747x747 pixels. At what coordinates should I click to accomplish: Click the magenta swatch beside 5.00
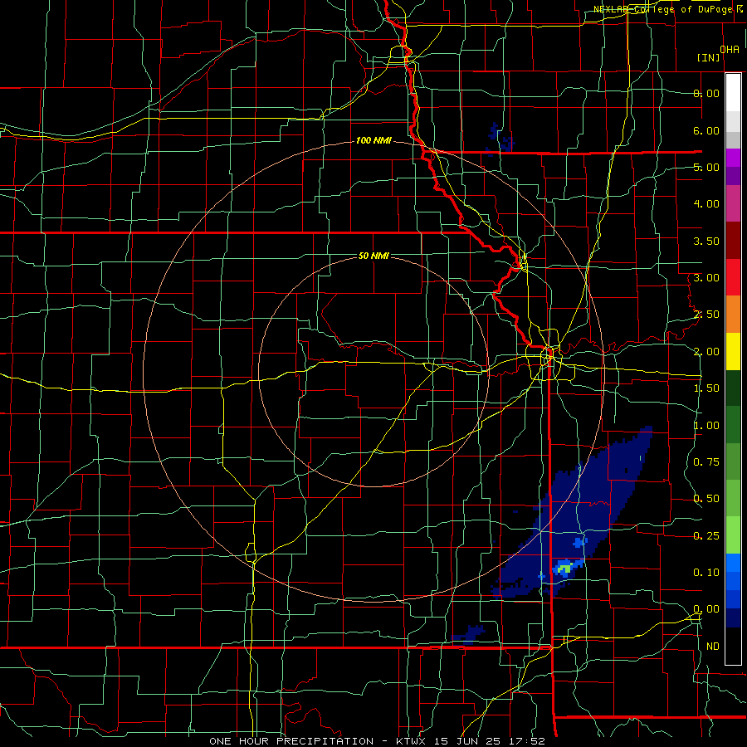point(733,158)
